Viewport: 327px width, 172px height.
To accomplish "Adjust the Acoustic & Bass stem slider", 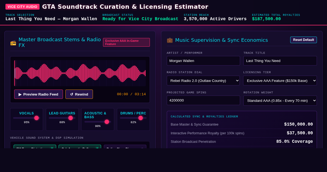I will coord(98,122).
